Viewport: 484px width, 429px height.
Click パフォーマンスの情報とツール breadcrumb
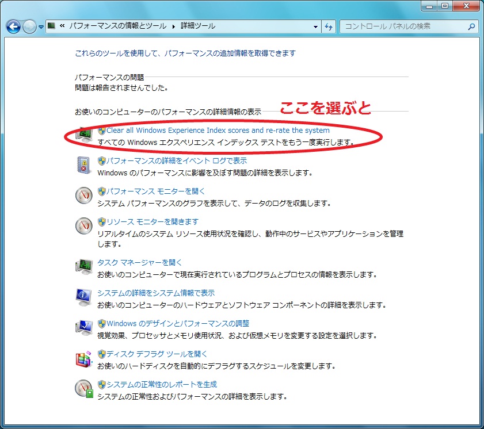pos(117,26)
